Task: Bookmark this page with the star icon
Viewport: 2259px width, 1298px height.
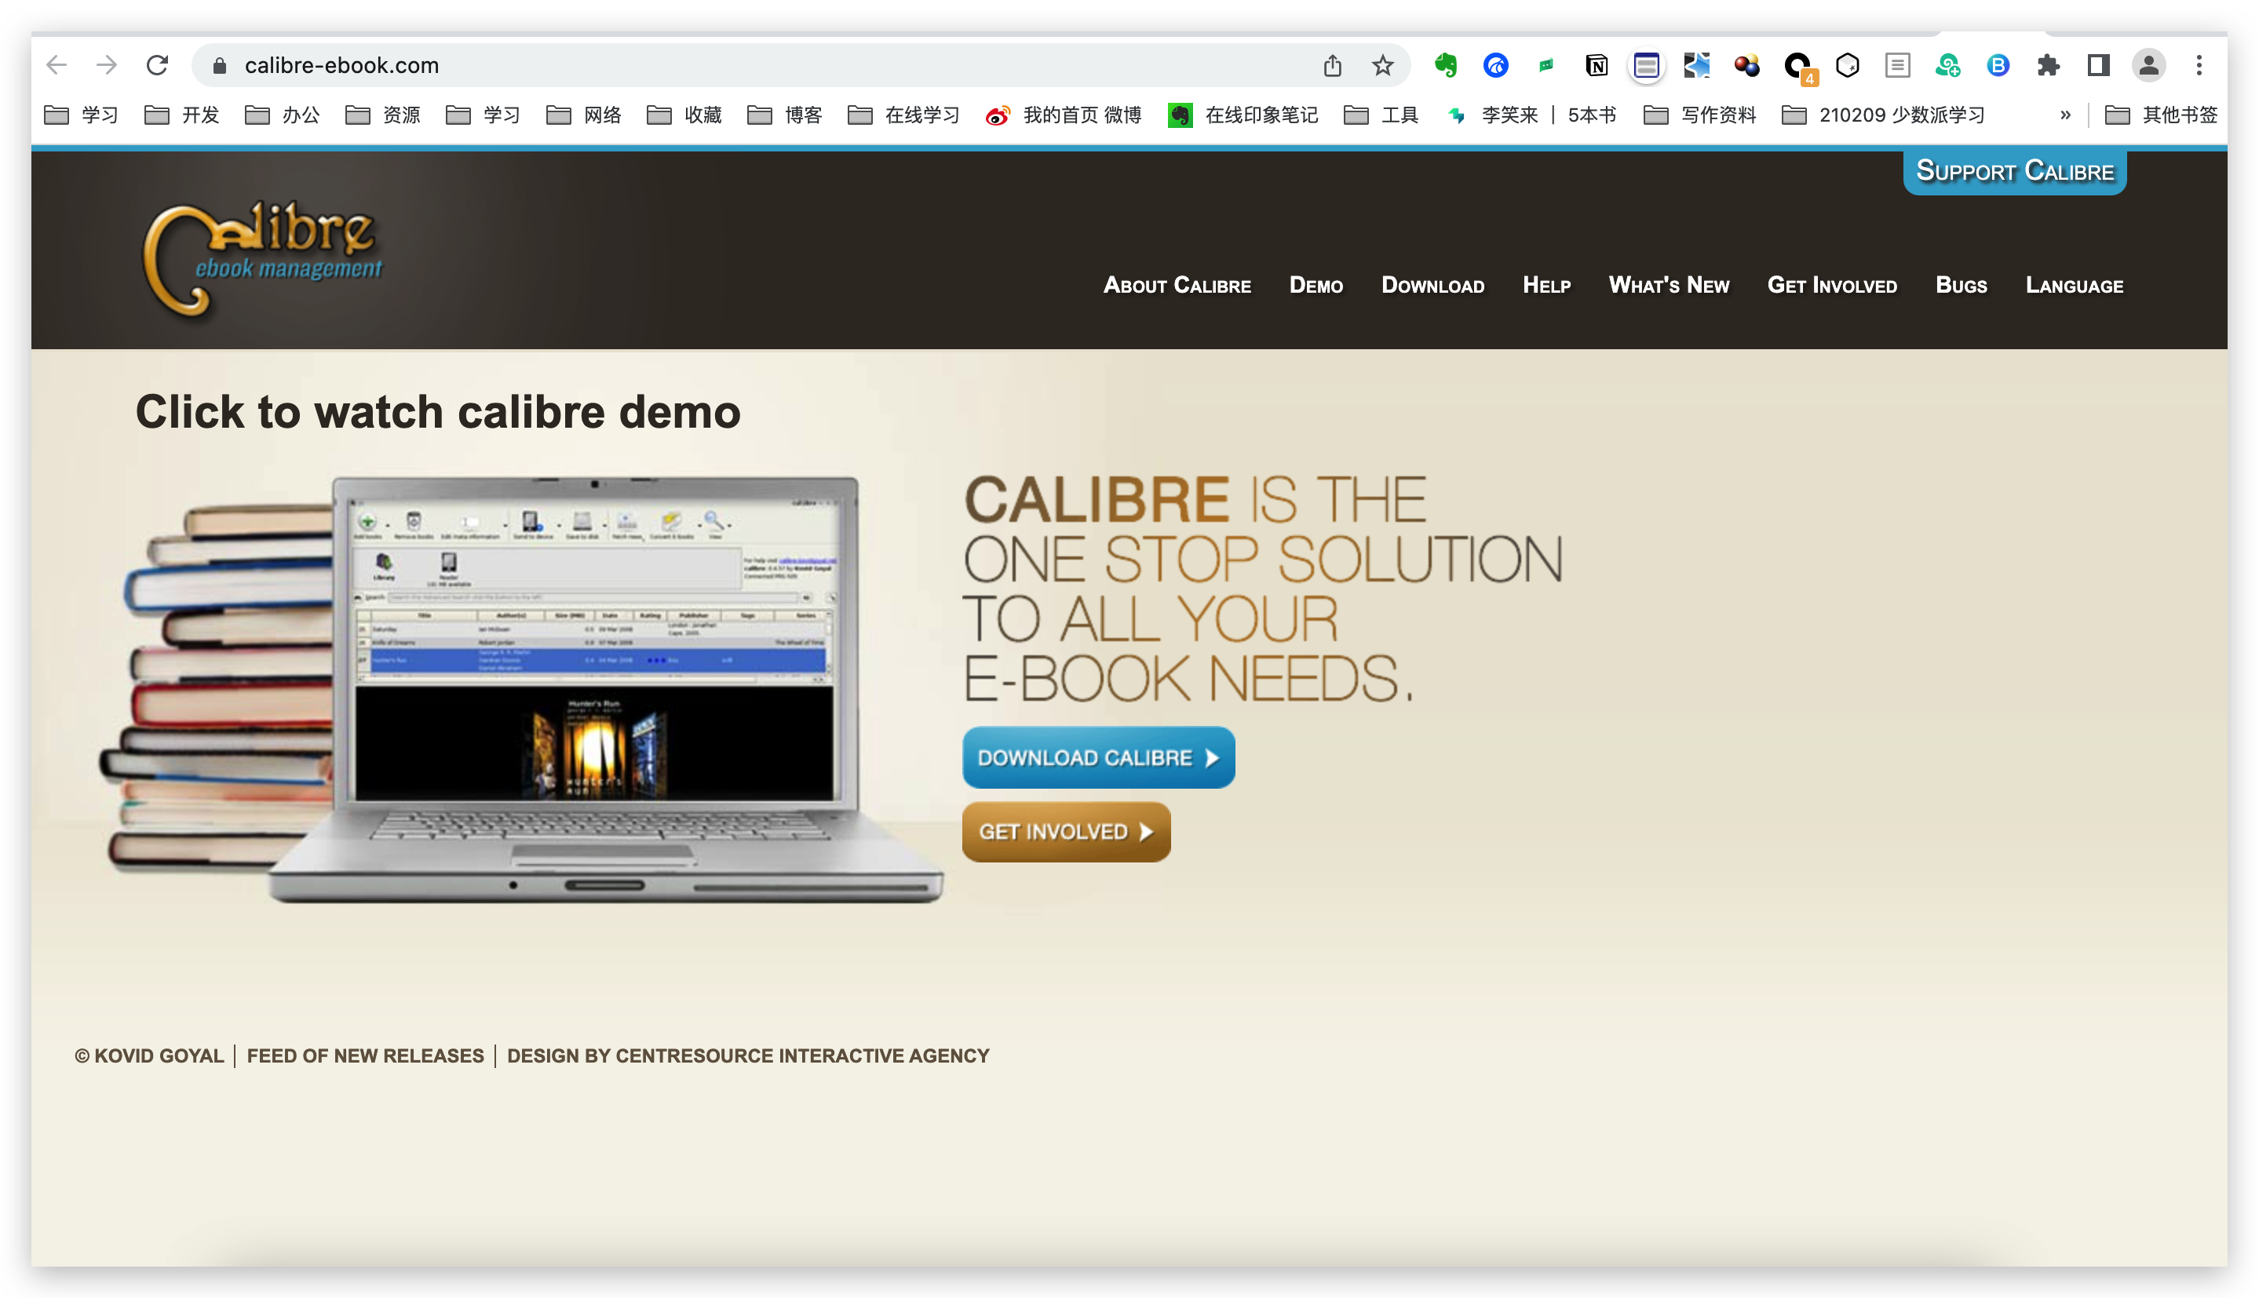Action: [x=1383, y=65]
